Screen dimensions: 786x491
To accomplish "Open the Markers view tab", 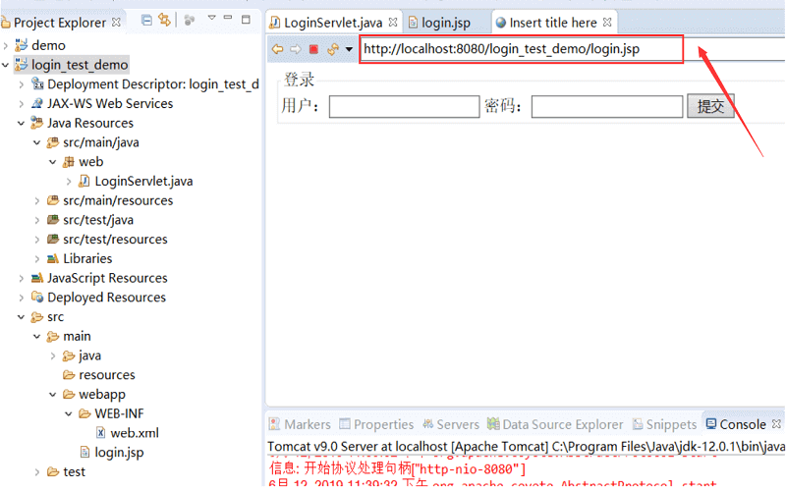I will click(300, 425).
